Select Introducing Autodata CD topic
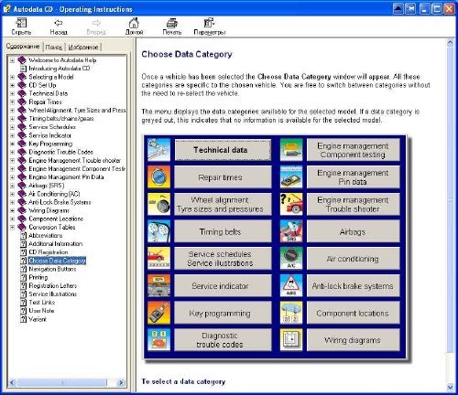458x395 pixels. point(60,69)
